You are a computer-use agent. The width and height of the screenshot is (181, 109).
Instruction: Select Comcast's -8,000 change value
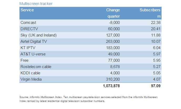114,23
